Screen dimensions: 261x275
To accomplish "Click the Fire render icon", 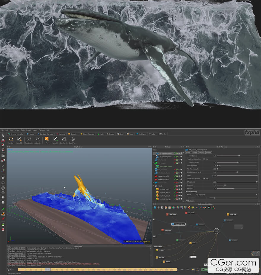I will click(x=47, y=139).
